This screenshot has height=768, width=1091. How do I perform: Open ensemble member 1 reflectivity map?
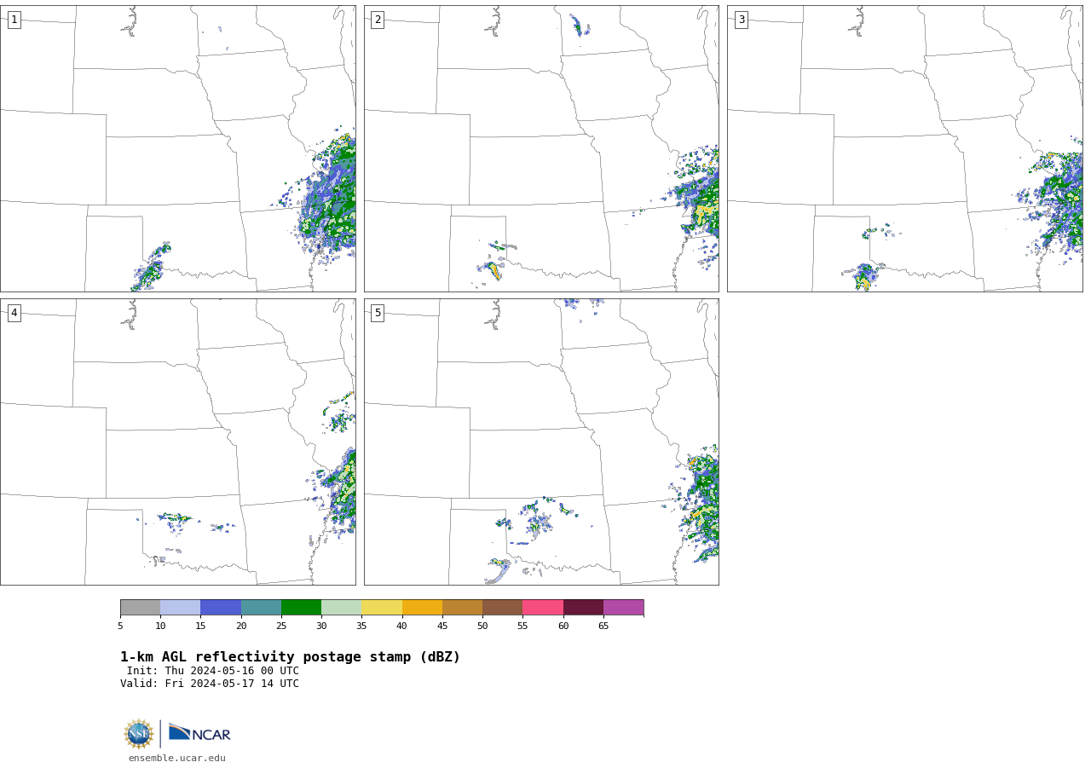(177, 148)
